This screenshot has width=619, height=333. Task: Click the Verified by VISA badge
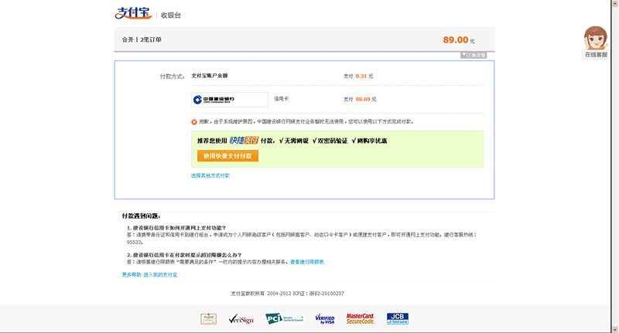click(x=324, y=318)
